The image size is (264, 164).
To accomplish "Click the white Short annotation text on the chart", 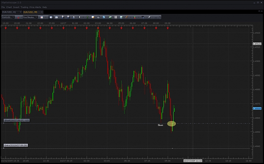I will coord(161,125).
